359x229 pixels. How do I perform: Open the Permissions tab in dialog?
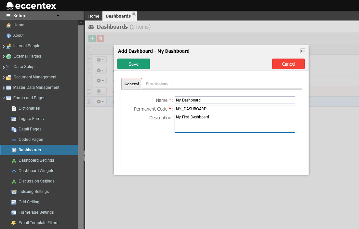point(157,84)
